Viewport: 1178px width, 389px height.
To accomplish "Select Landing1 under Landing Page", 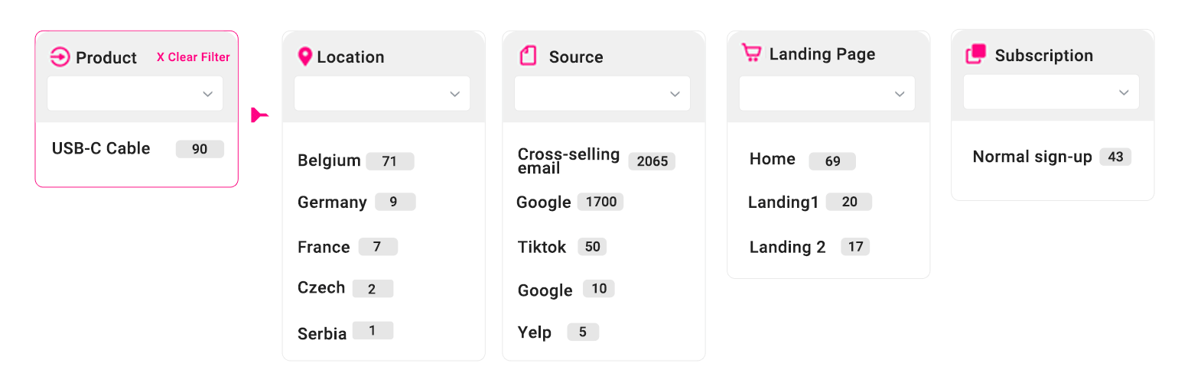I will pyautogui.click(x=809, y=202).
